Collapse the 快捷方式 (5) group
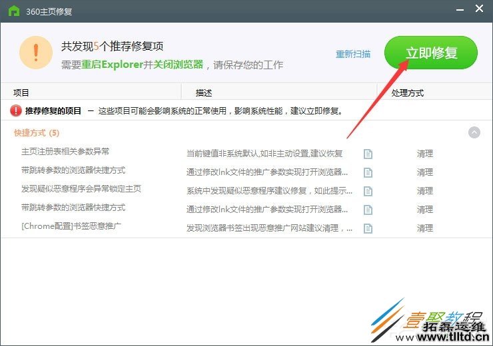Viewport: 493px width, 346px height. click(x=474, y=132)
